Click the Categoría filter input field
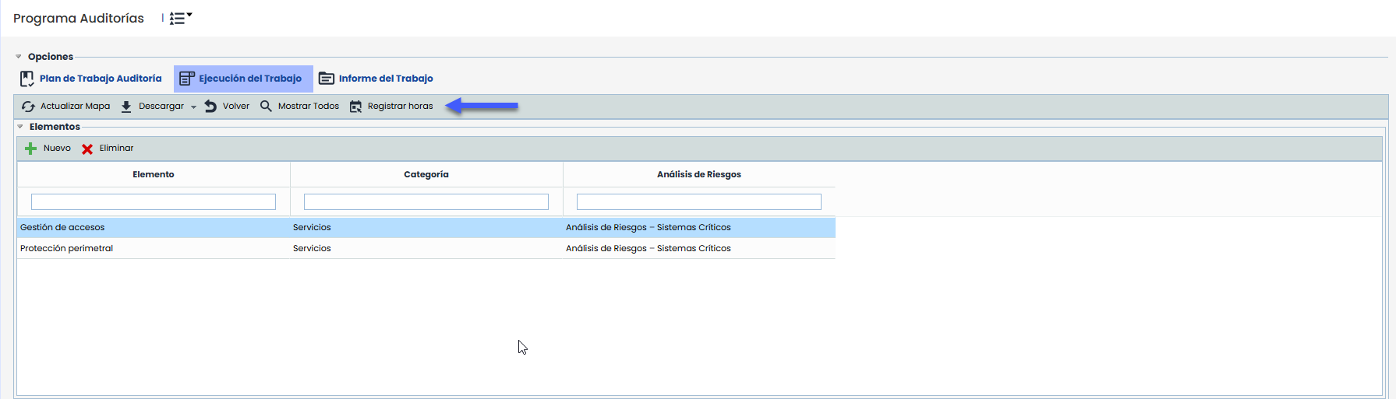This screenshot has height=399, width=1396. point(426,202)
